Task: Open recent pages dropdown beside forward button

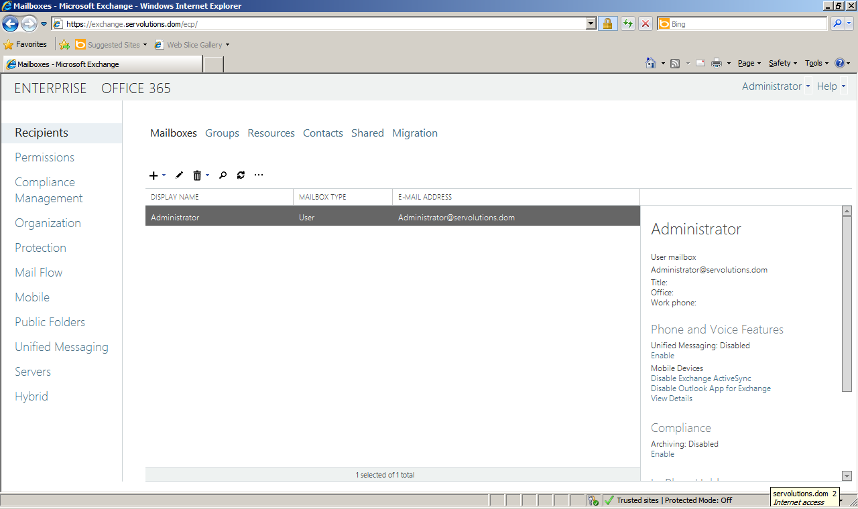Action: tap(44, 24)
